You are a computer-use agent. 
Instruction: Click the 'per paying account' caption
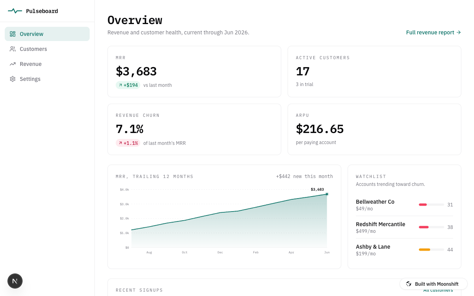[316, 142]
